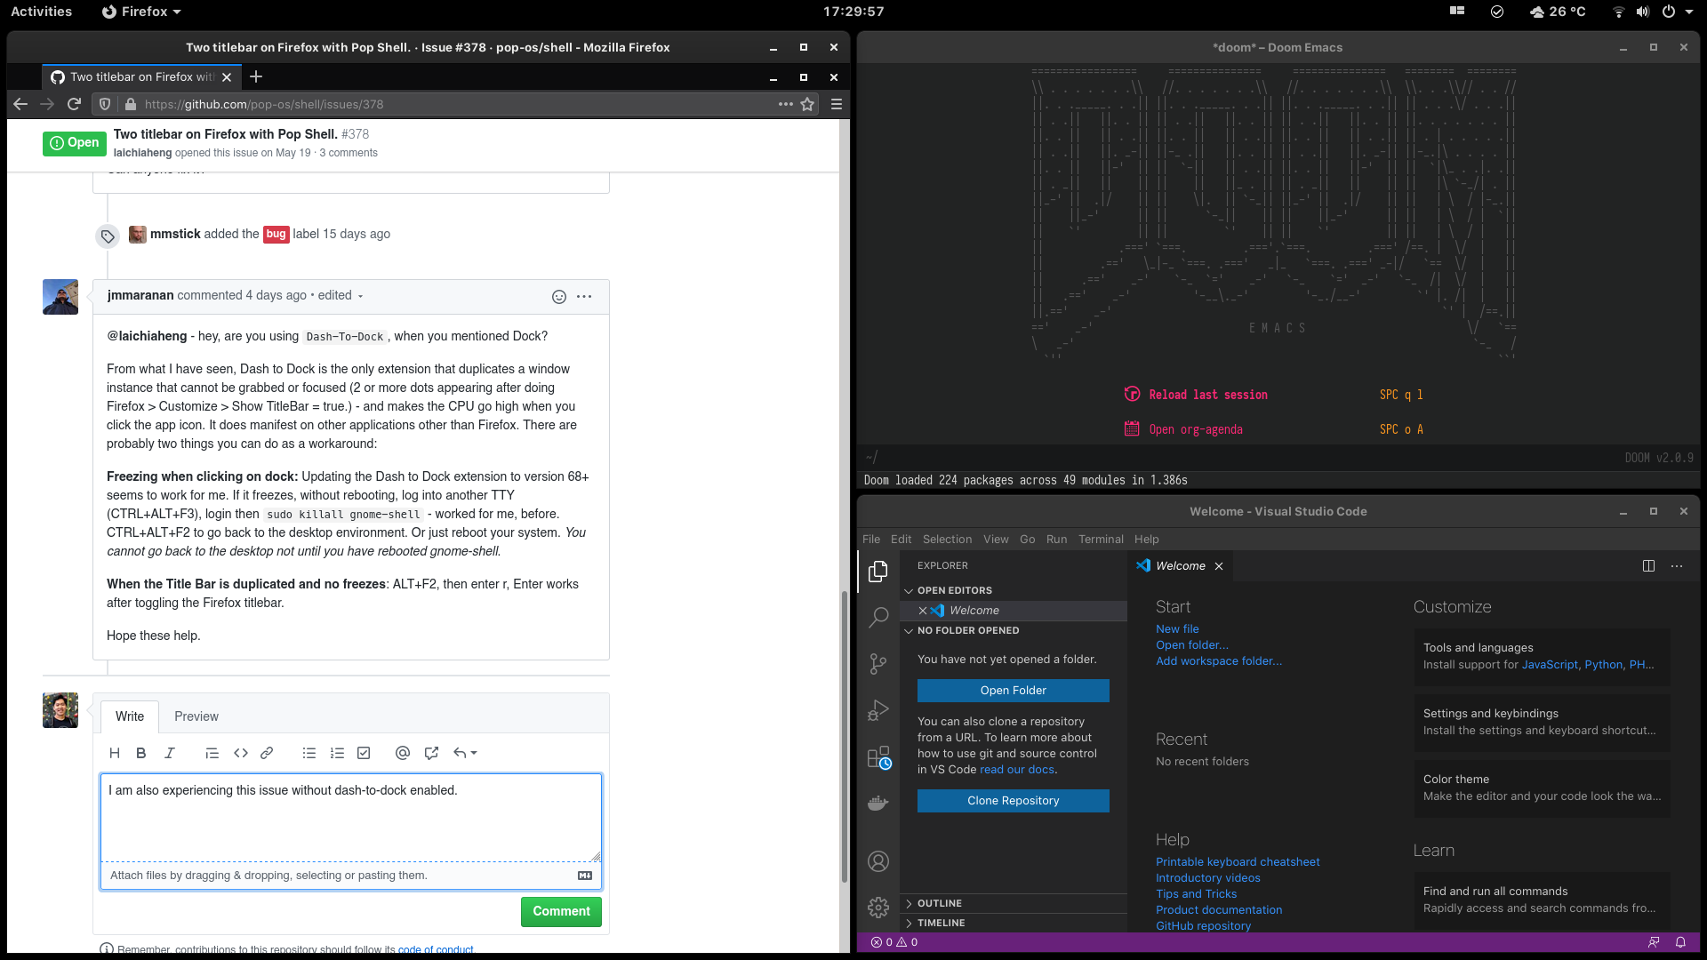Expand the edited history dropdown

pos(340,295)
